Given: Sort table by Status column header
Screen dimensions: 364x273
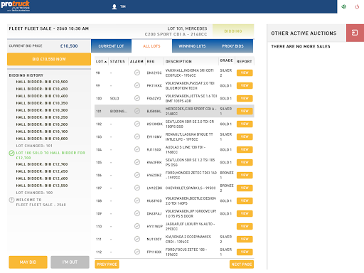Looking at the screenshot, I should (x=117, y=61).
